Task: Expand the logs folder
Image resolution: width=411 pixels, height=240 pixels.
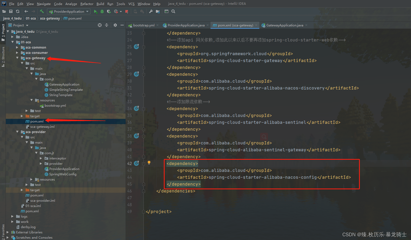Action: coord(13,216)
